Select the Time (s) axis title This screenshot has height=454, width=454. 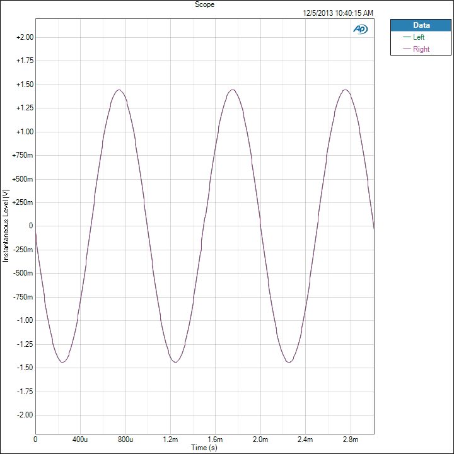pos(205,448)
